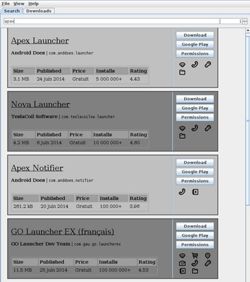Click the wifi permission icon for GO Launcher EX
This screenshot has height=282, width=250.
click(x=182, y=256)
